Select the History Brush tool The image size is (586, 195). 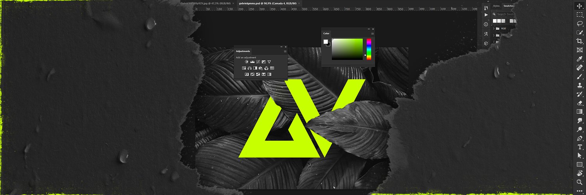tap(580, 94)
